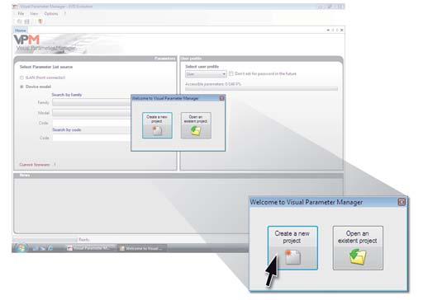Open the Options menu

tap(51, 13)
